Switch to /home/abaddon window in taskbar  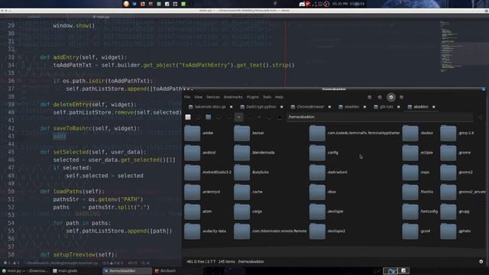128,271
